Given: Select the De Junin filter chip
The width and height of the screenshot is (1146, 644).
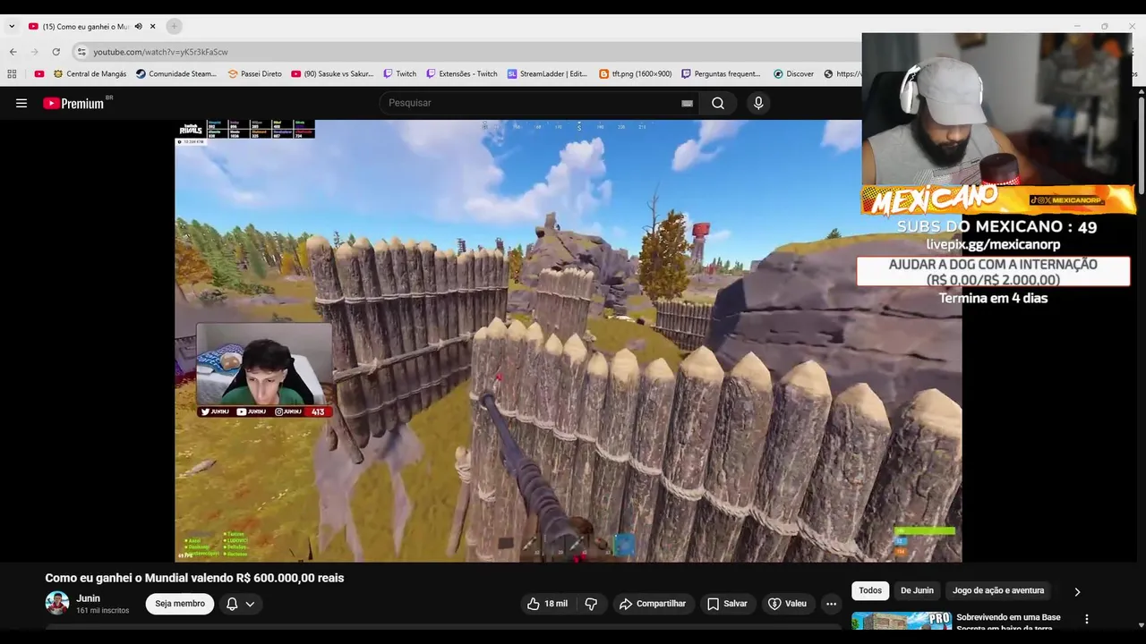Looking at the screenshot, I should click(x=917, y=590).
